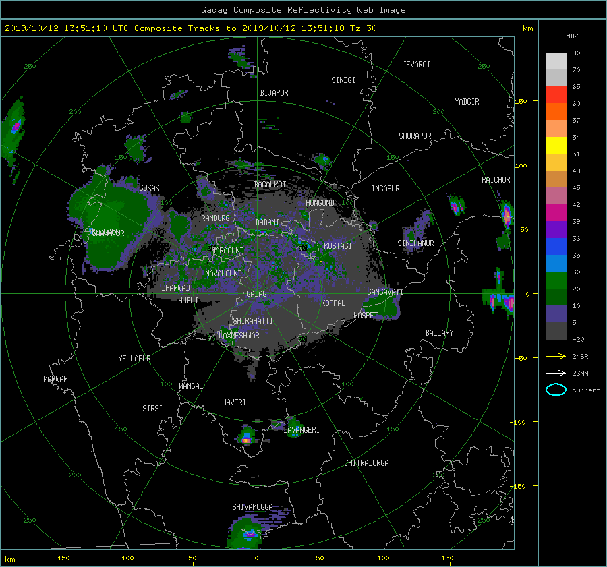This screenshot has width=607, height=567.
Task: Click the HUNGUND city label
Action: [x=320, y=203]
